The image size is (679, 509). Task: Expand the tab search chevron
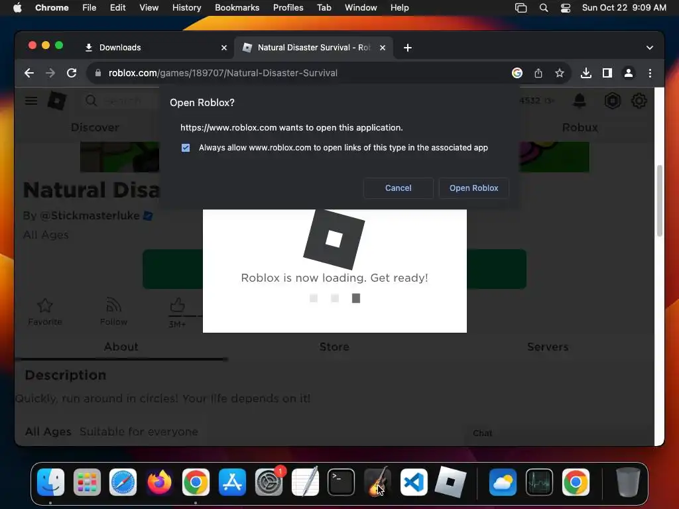(x=650, y=48)
